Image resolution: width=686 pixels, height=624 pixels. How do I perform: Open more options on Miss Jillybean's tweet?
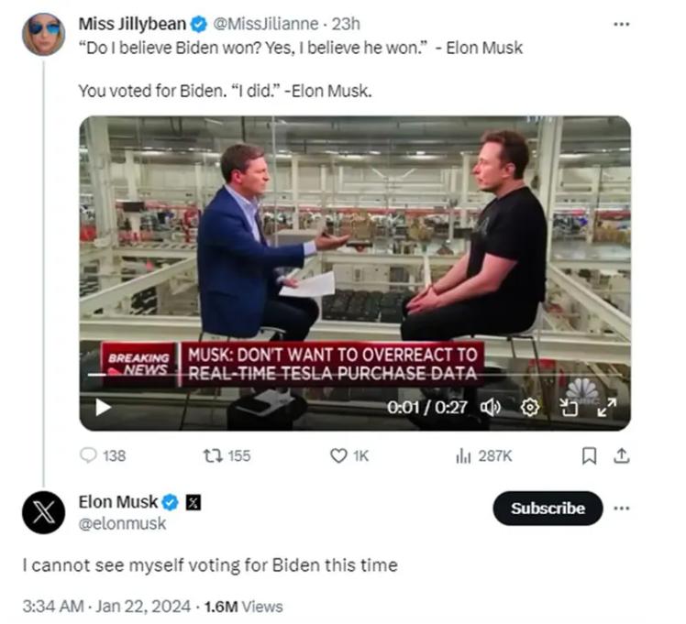(x=623, y=25)
